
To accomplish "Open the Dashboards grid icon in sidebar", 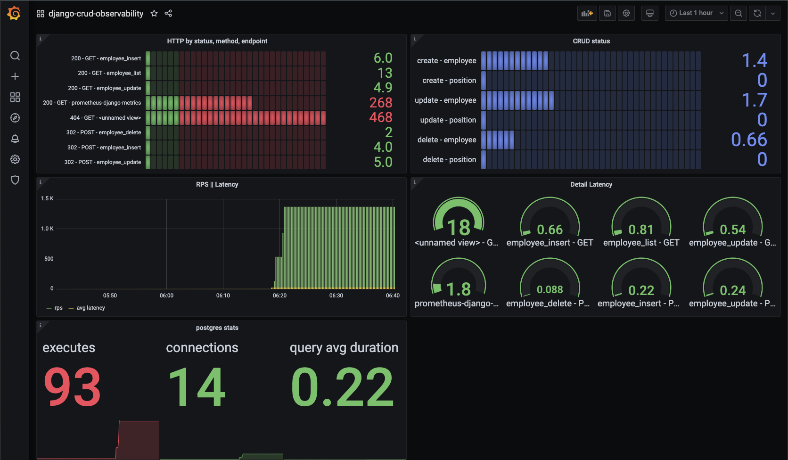I will click(15, 97).
